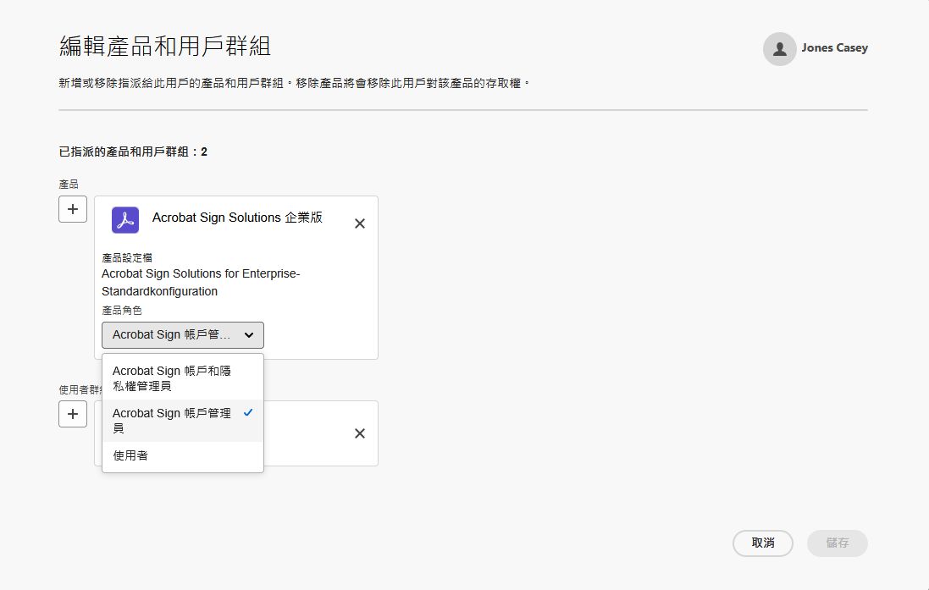Click the 編輯產品和用戶群組 heading
This screenshot has height=590, width=929.
[x=165, y=47]
